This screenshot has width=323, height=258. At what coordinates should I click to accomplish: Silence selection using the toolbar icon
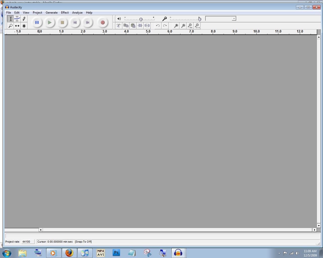click(x=147, y=25)
